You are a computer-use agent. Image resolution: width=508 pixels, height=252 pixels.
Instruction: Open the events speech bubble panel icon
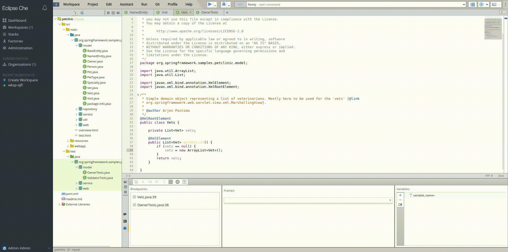tap(125, 214)
